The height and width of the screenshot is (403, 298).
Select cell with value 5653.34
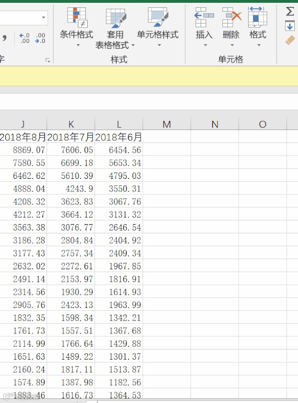[119, 163]
